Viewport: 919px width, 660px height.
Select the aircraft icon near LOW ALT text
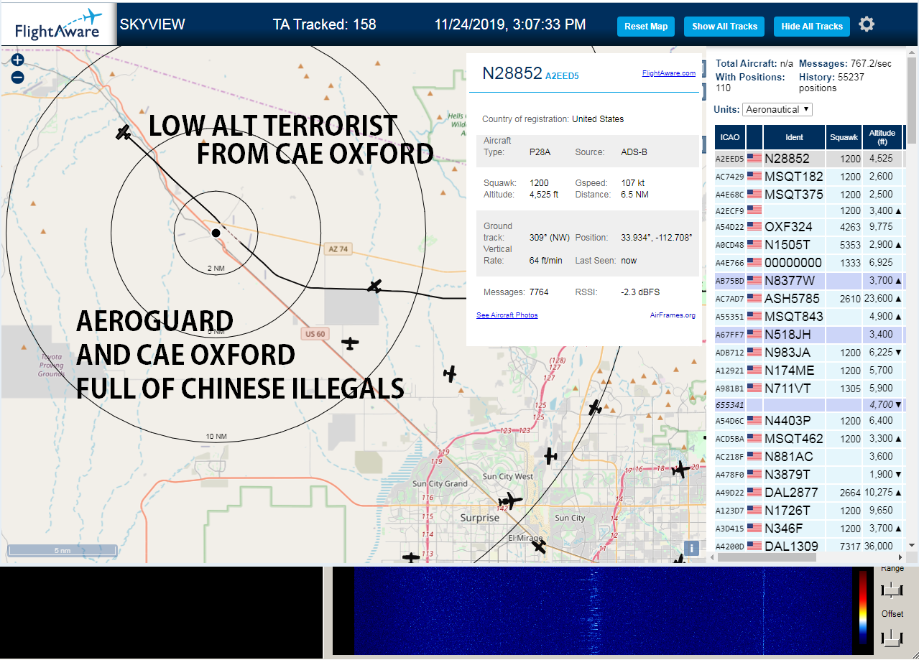pyautogui.click(x=124, y=132)
